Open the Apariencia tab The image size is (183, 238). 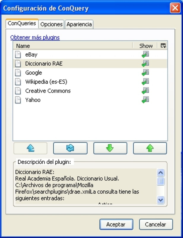pos(79,24)
